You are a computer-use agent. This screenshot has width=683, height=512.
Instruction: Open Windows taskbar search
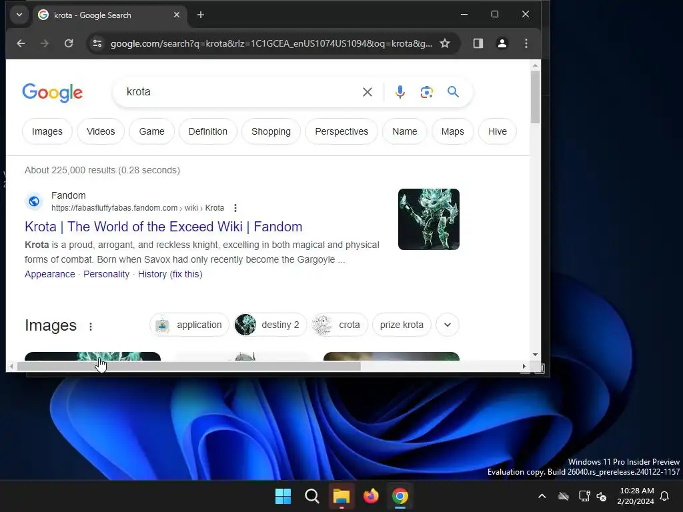tap(312, 496)
